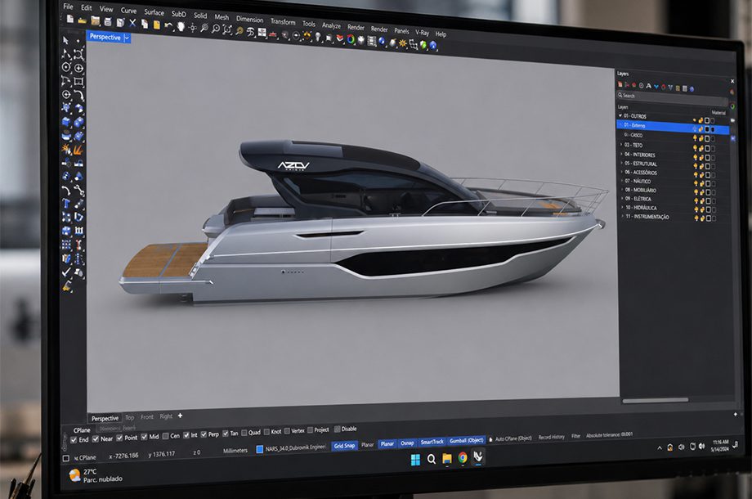Toggle the End osnap checkbox
The height and width of the screenshot is (499, 752).
[74, 439]
